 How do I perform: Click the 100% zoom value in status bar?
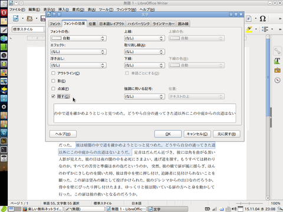(x=275, y=203)
